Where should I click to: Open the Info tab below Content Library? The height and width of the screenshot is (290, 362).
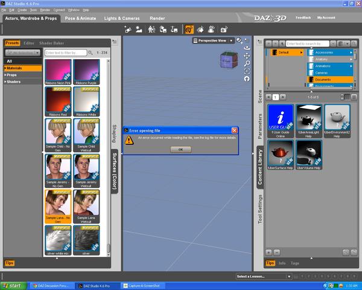(282, 263)
